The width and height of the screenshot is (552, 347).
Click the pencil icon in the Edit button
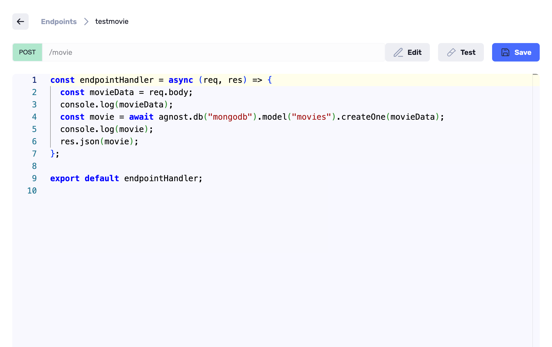(x=398, y=52)
